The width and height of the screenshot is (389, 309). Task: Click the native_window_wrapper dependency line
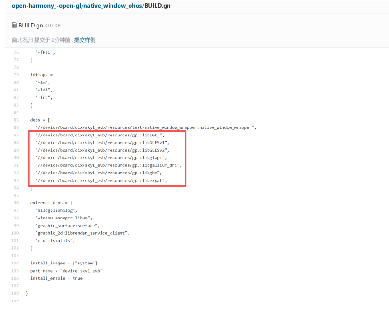(145, 127)
